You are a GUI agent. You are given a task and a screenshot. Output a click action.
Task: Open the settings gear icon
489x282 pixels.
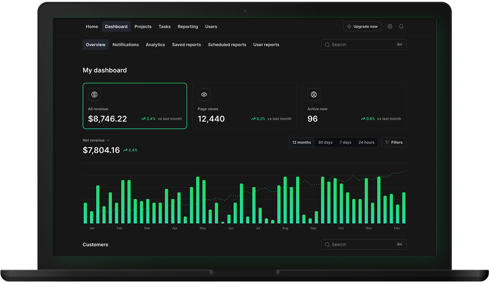click(390, 26)
